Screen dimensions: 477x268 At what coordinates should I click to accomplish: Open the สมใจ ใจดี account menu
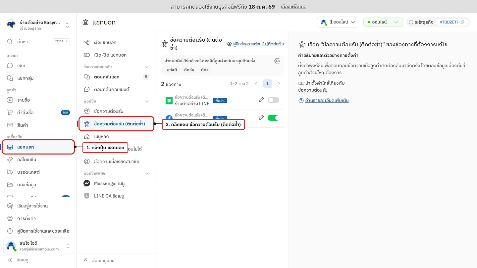(38, 246)
